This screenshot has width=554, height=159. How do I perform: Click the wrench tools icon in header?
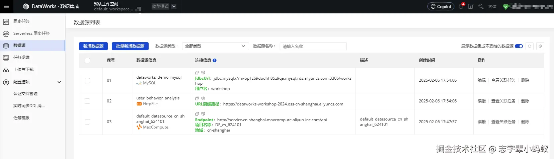481,6
